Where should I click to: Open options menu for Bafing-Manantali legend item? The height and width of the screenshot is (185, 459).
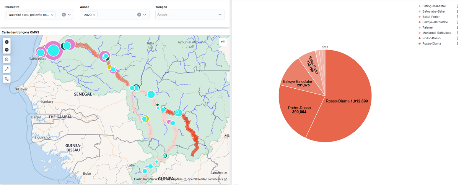[457, 6]
